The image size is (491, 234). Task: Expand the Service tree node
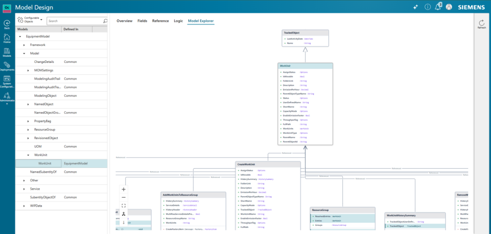(24, 189)
